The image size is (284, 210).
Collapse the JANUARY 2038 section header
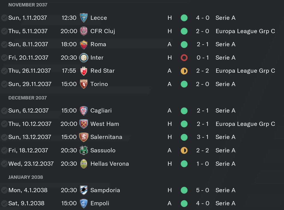[x=26, y=177]
